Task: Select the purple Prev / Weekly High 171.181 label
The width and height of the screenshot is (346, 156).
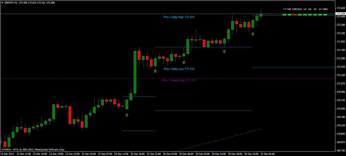Action: coord(179,80)
